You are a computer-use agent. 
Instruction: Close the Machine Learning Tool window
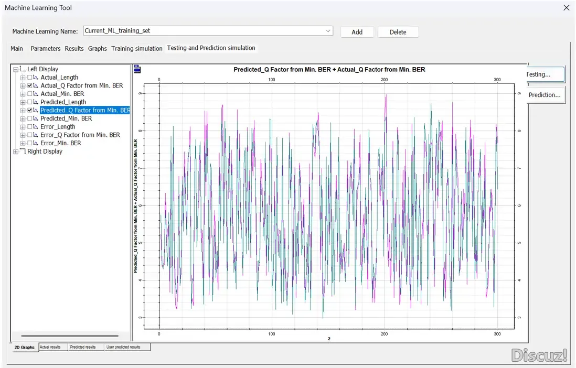[566, 8]
